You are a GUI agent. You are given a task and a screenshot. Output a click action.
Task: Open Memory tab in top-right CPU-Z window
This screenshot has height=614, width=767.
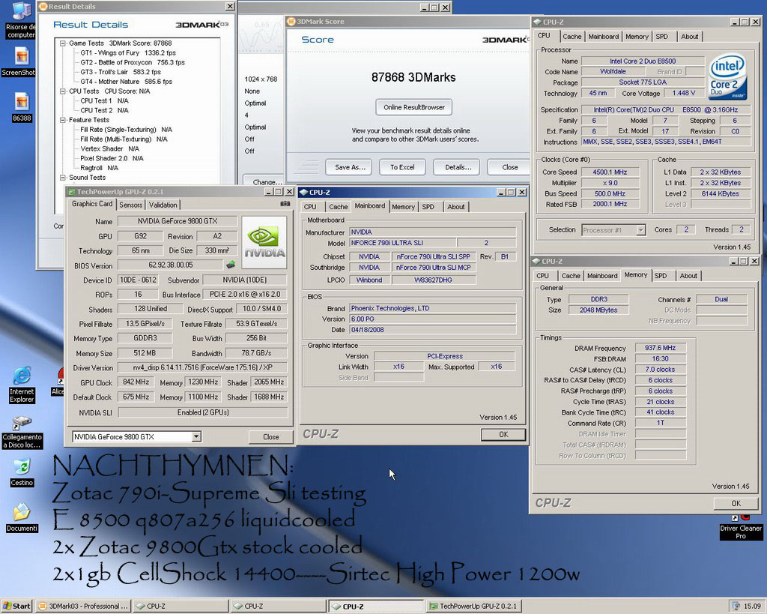coord(637,36)
